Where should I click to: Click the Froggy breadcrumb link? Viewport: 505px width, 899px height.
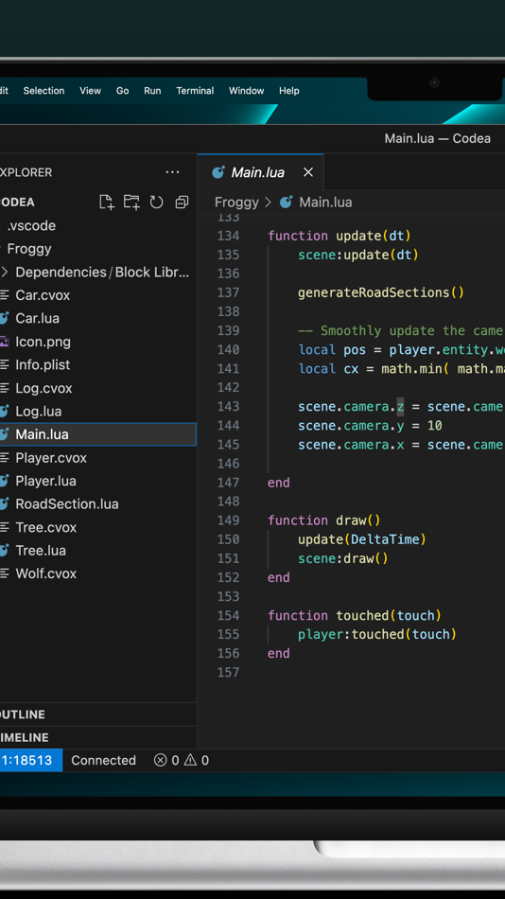tap(236, 202)
